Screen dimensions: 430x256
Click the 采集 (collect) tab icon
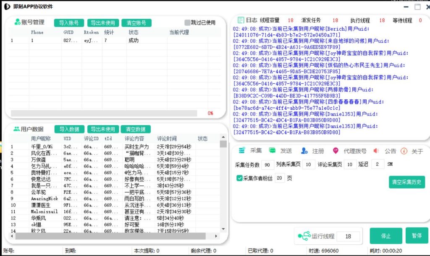tap(242, 150)
